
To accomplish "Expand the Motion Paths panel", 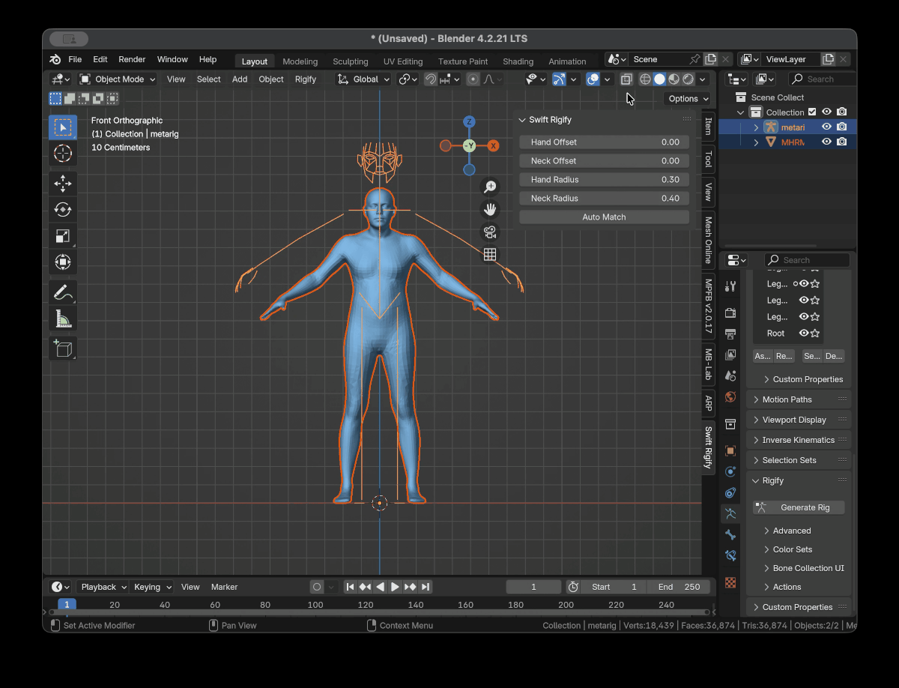I will pos(799,399).
